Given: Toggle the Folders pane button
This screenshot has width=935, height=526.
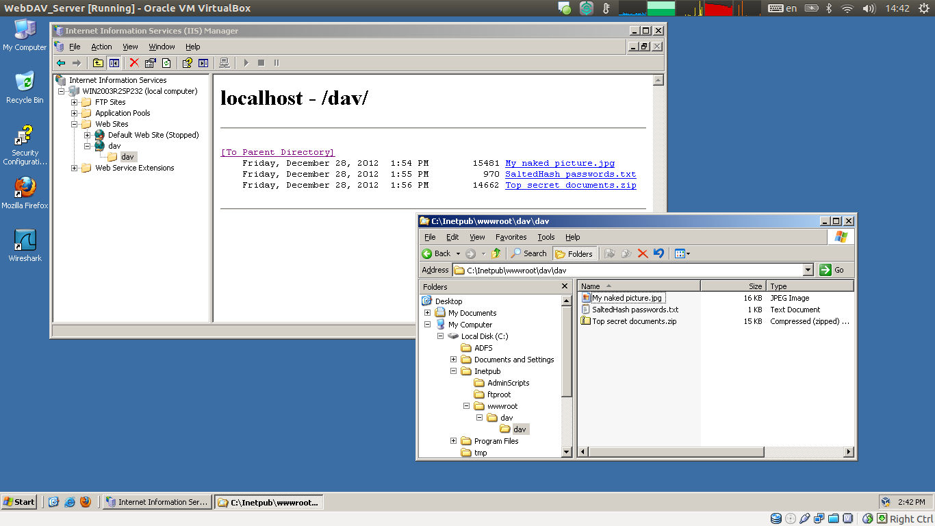Looking at the screenshot, I should [x=574, y=253].
